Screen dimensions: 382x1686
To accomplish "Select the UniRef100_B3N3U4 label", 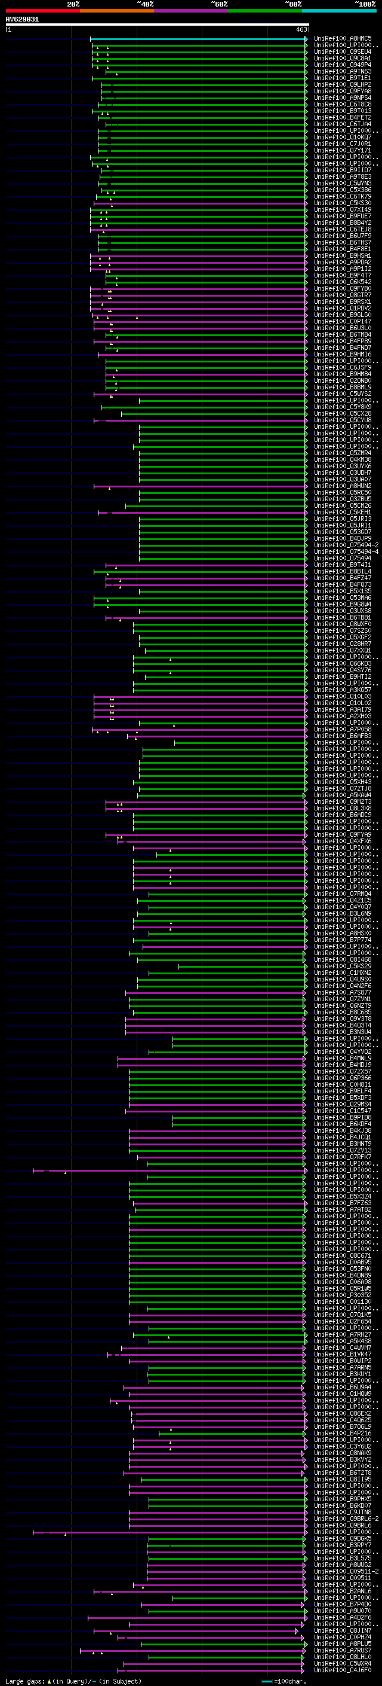I will pyautogui.click(x=343, y=1032).
